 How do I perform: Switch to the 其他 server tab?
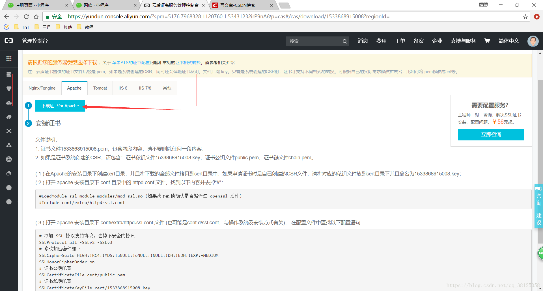[167, 88]
